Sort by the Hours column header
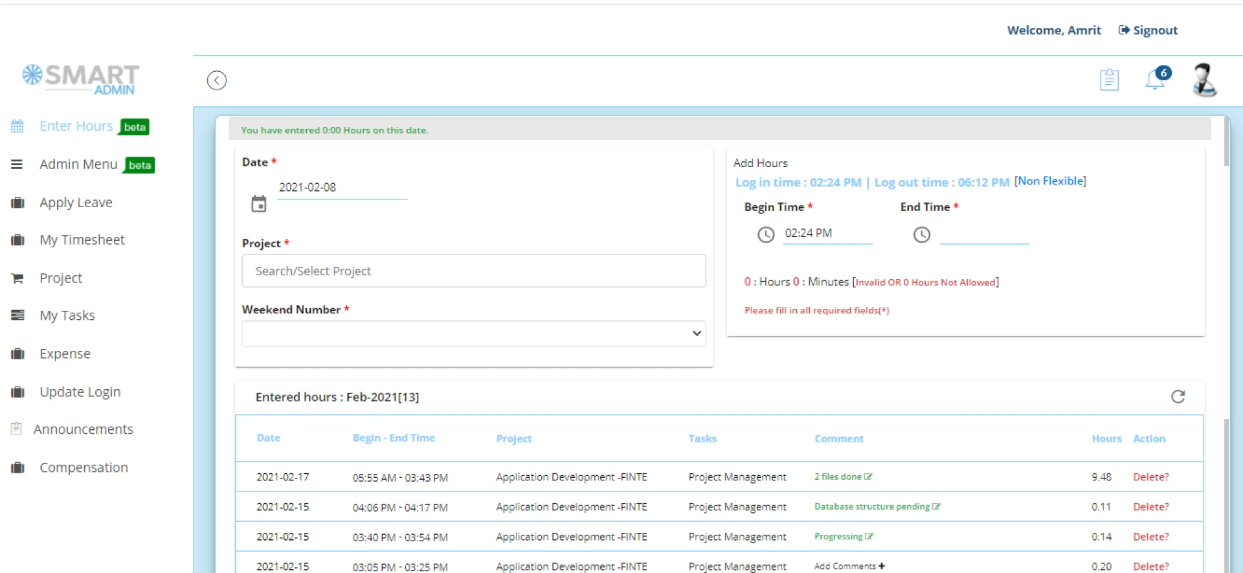 1106,439
